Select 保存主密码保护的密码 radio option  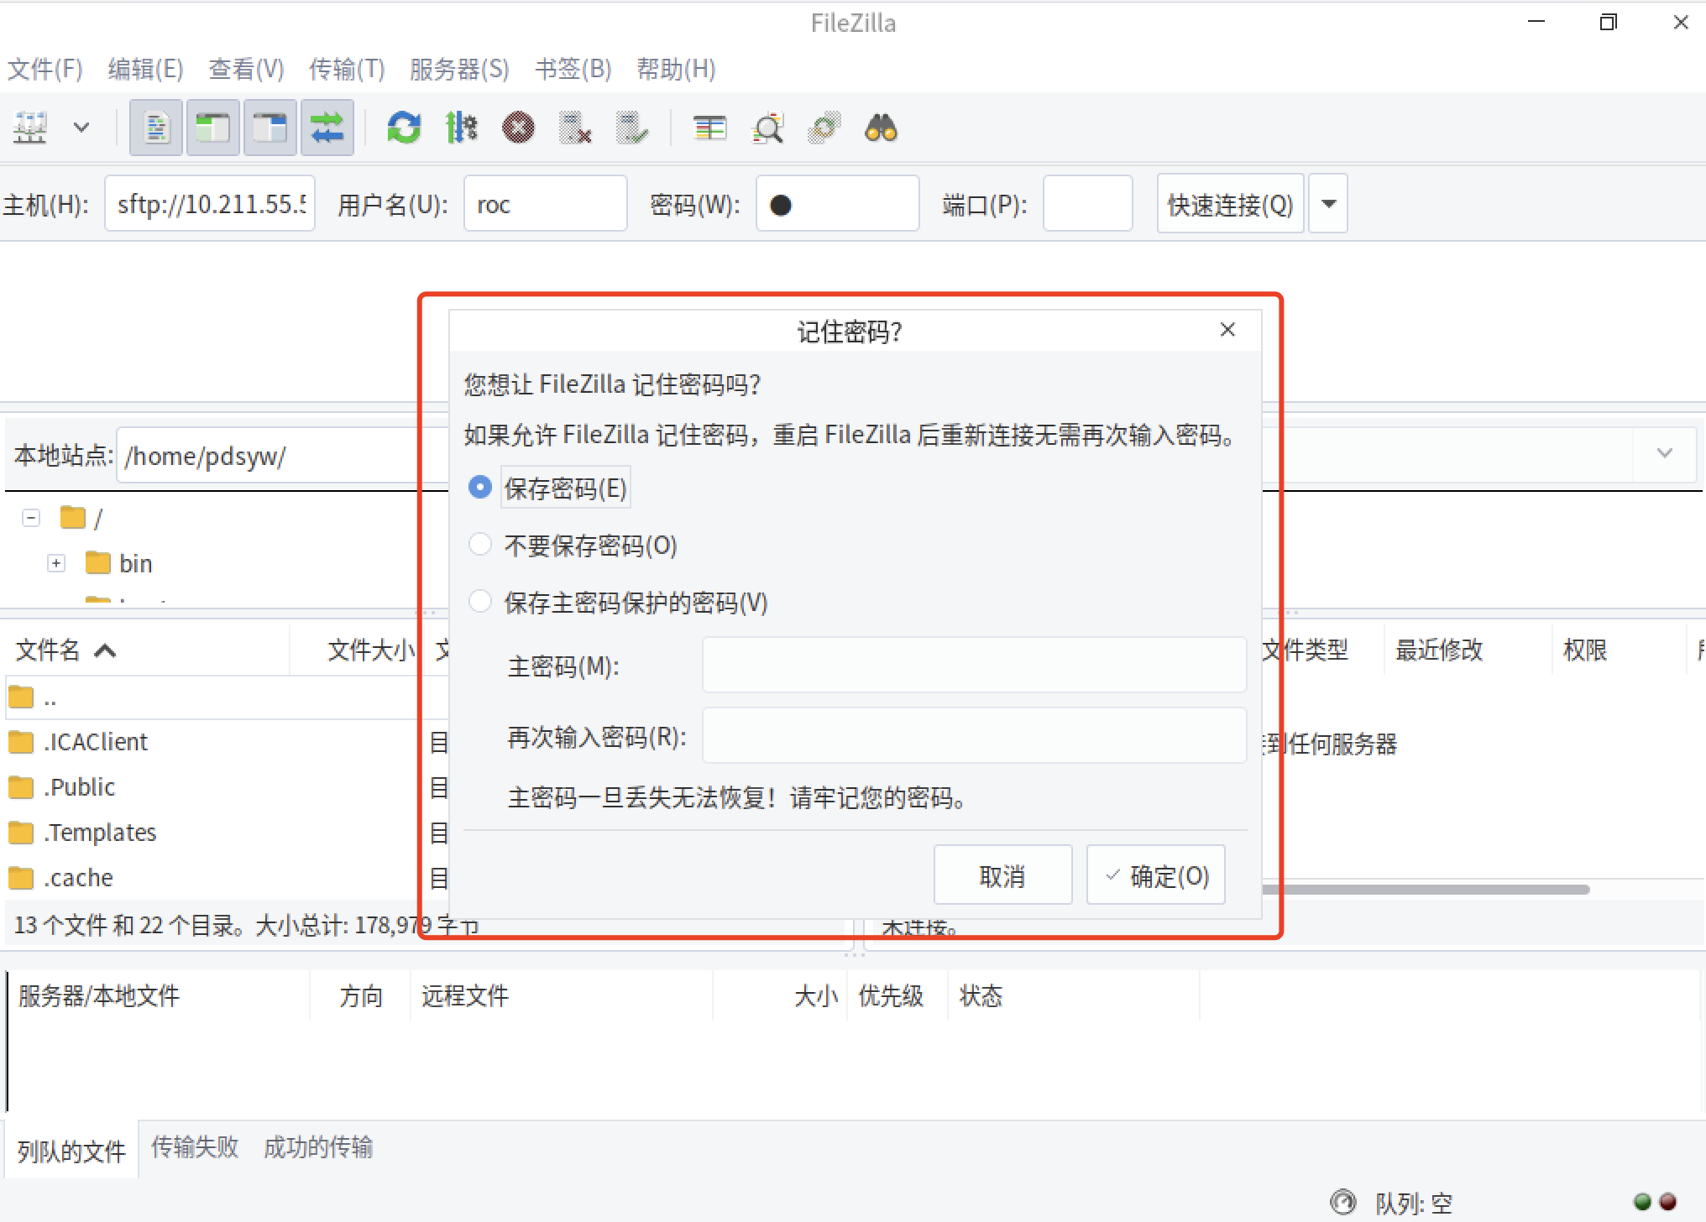tap(480, 602)
